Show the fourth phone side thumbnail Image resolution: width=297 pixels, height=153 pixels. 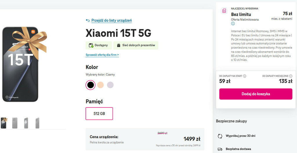coord(37,123)
